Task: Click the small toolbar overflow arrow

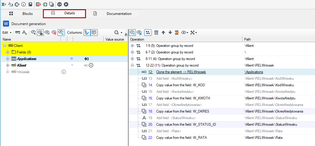Action: (x=126, y=34)
